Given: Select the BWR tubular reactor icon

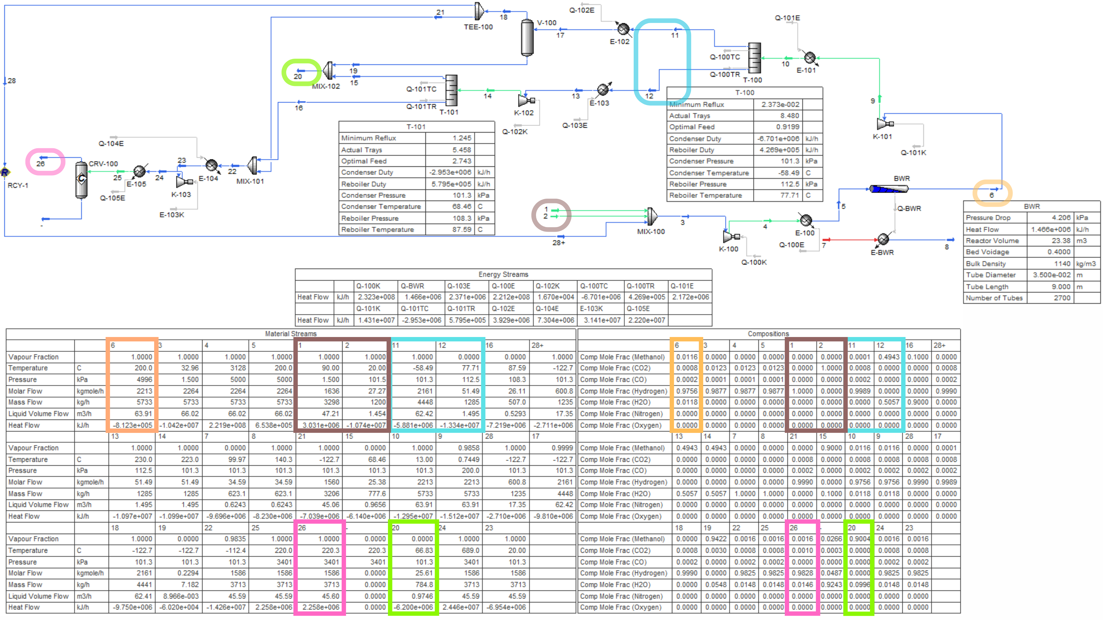Looking at the screenshot, I should [x=889, y=189].
